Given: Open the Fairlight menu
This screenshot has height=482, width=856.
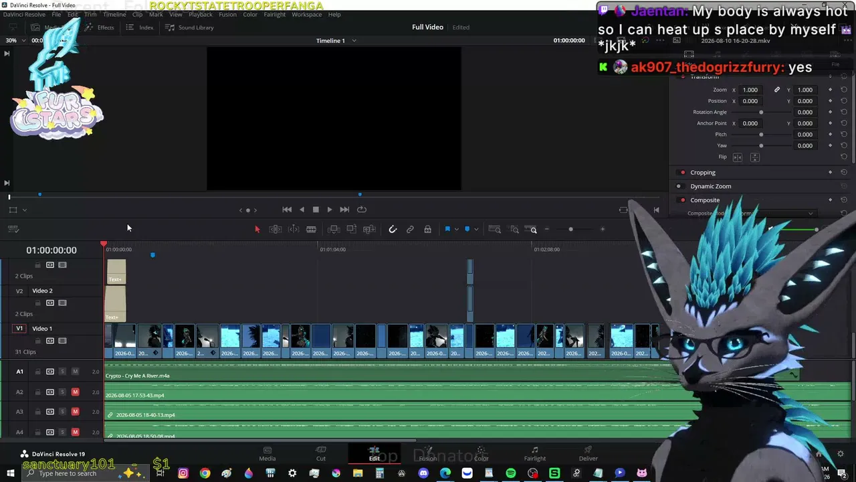Looking at the screenshot, I should tap(275, 14).
